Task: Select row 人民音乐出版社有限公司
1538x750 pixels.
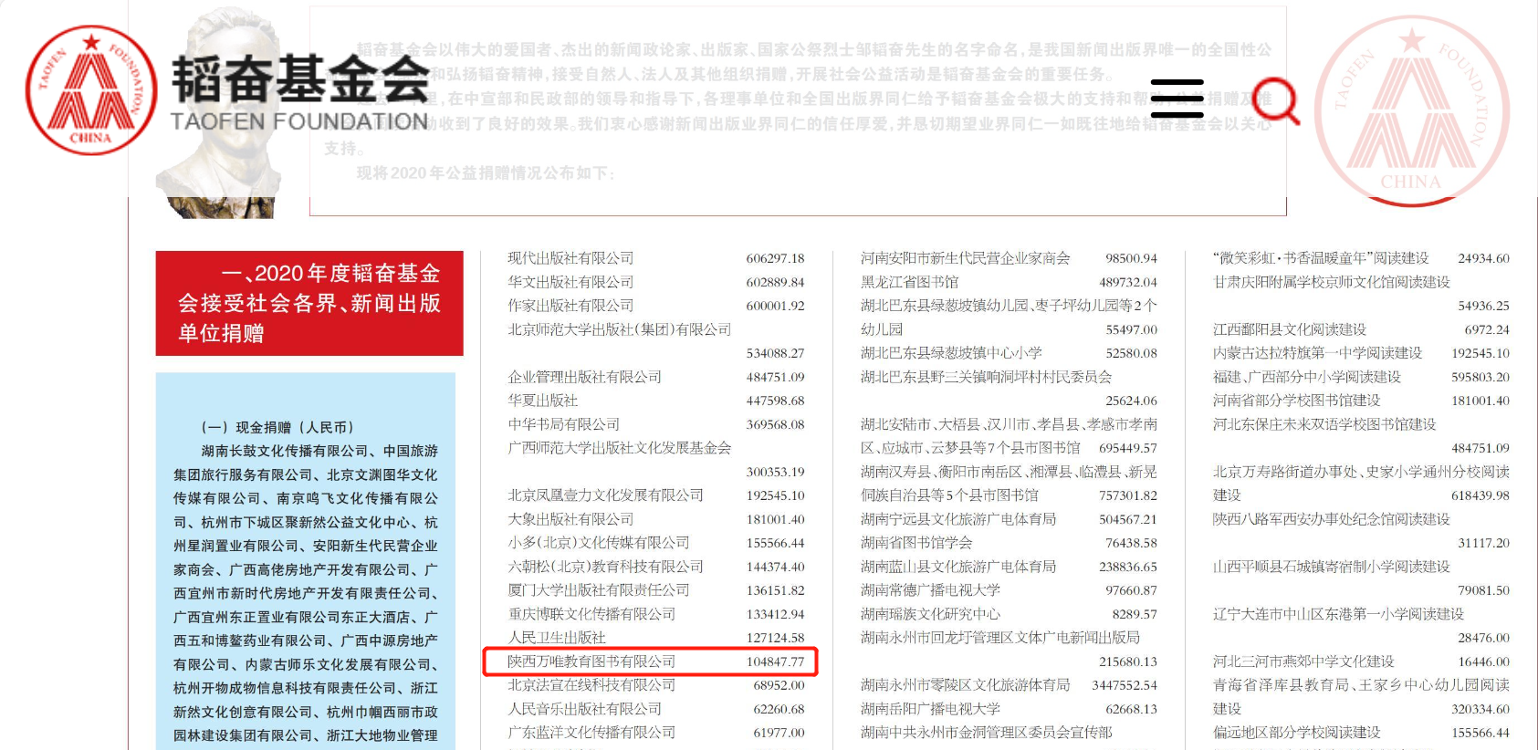Action: [x=656, y=709]
